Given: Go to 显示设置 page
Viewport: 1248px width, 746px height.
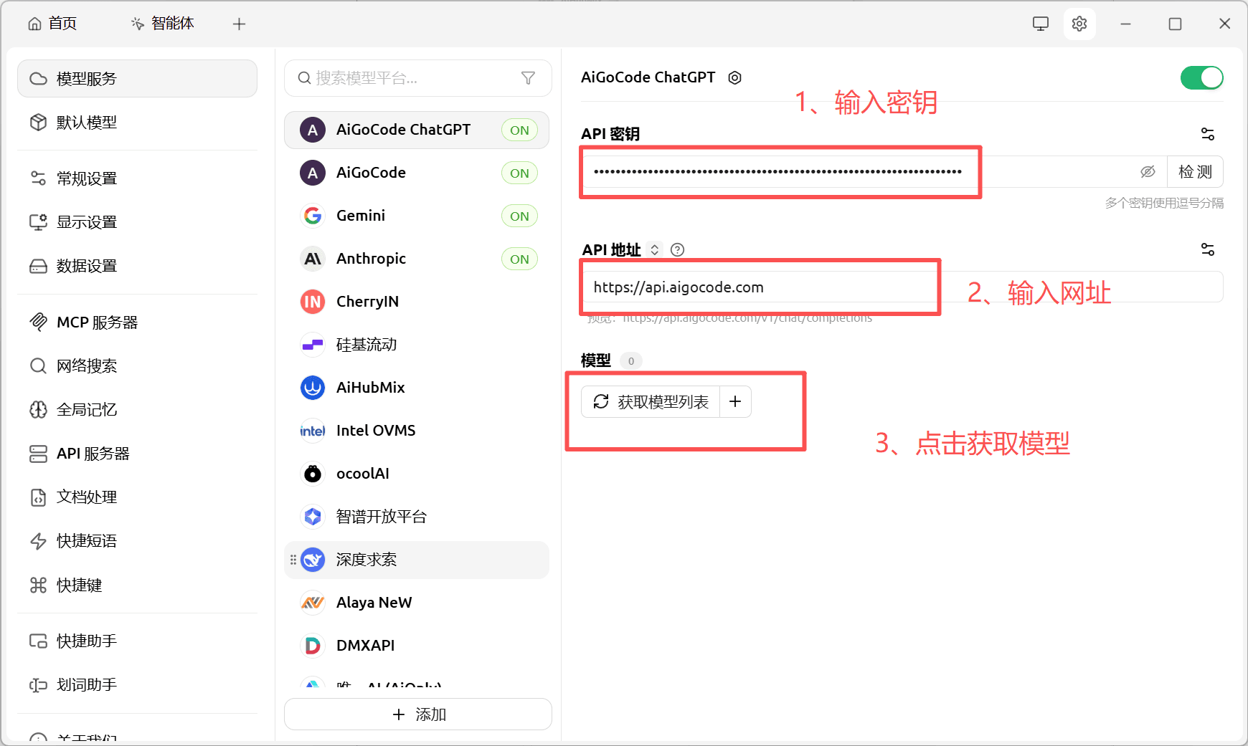Looking at the screenshot, I should 137,222.
